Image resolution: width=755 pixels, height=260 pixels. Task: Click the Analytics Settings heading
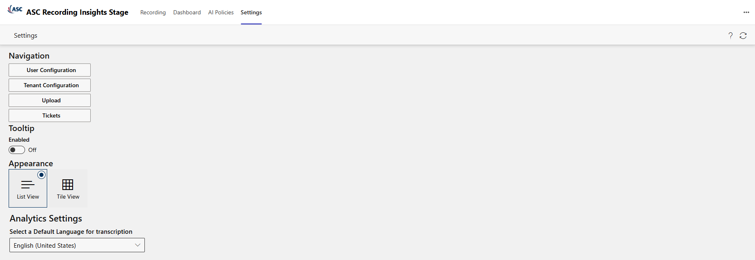pos(46,218)
